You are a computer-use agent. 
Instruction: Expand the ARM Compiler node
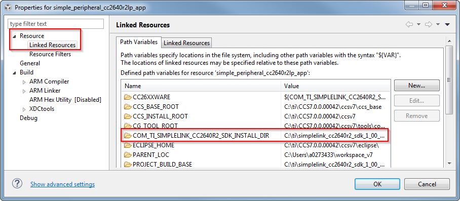click(x=24, y=82)
